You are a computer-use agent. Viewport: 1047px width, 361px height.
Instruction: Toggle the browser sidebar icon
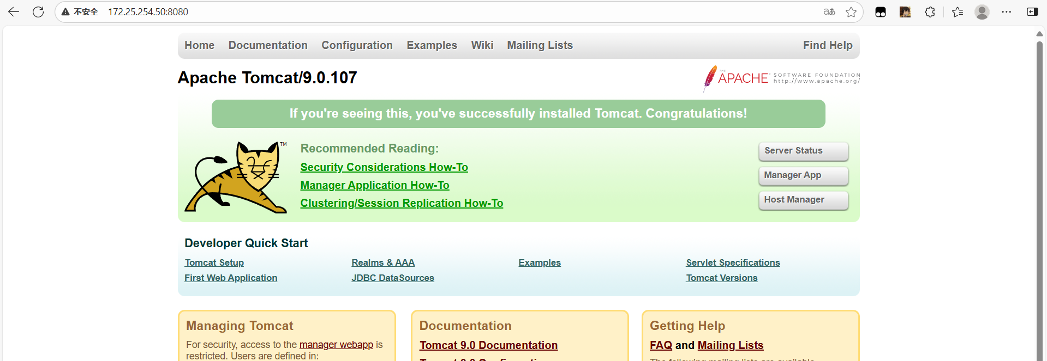(x=1032, y=12)
